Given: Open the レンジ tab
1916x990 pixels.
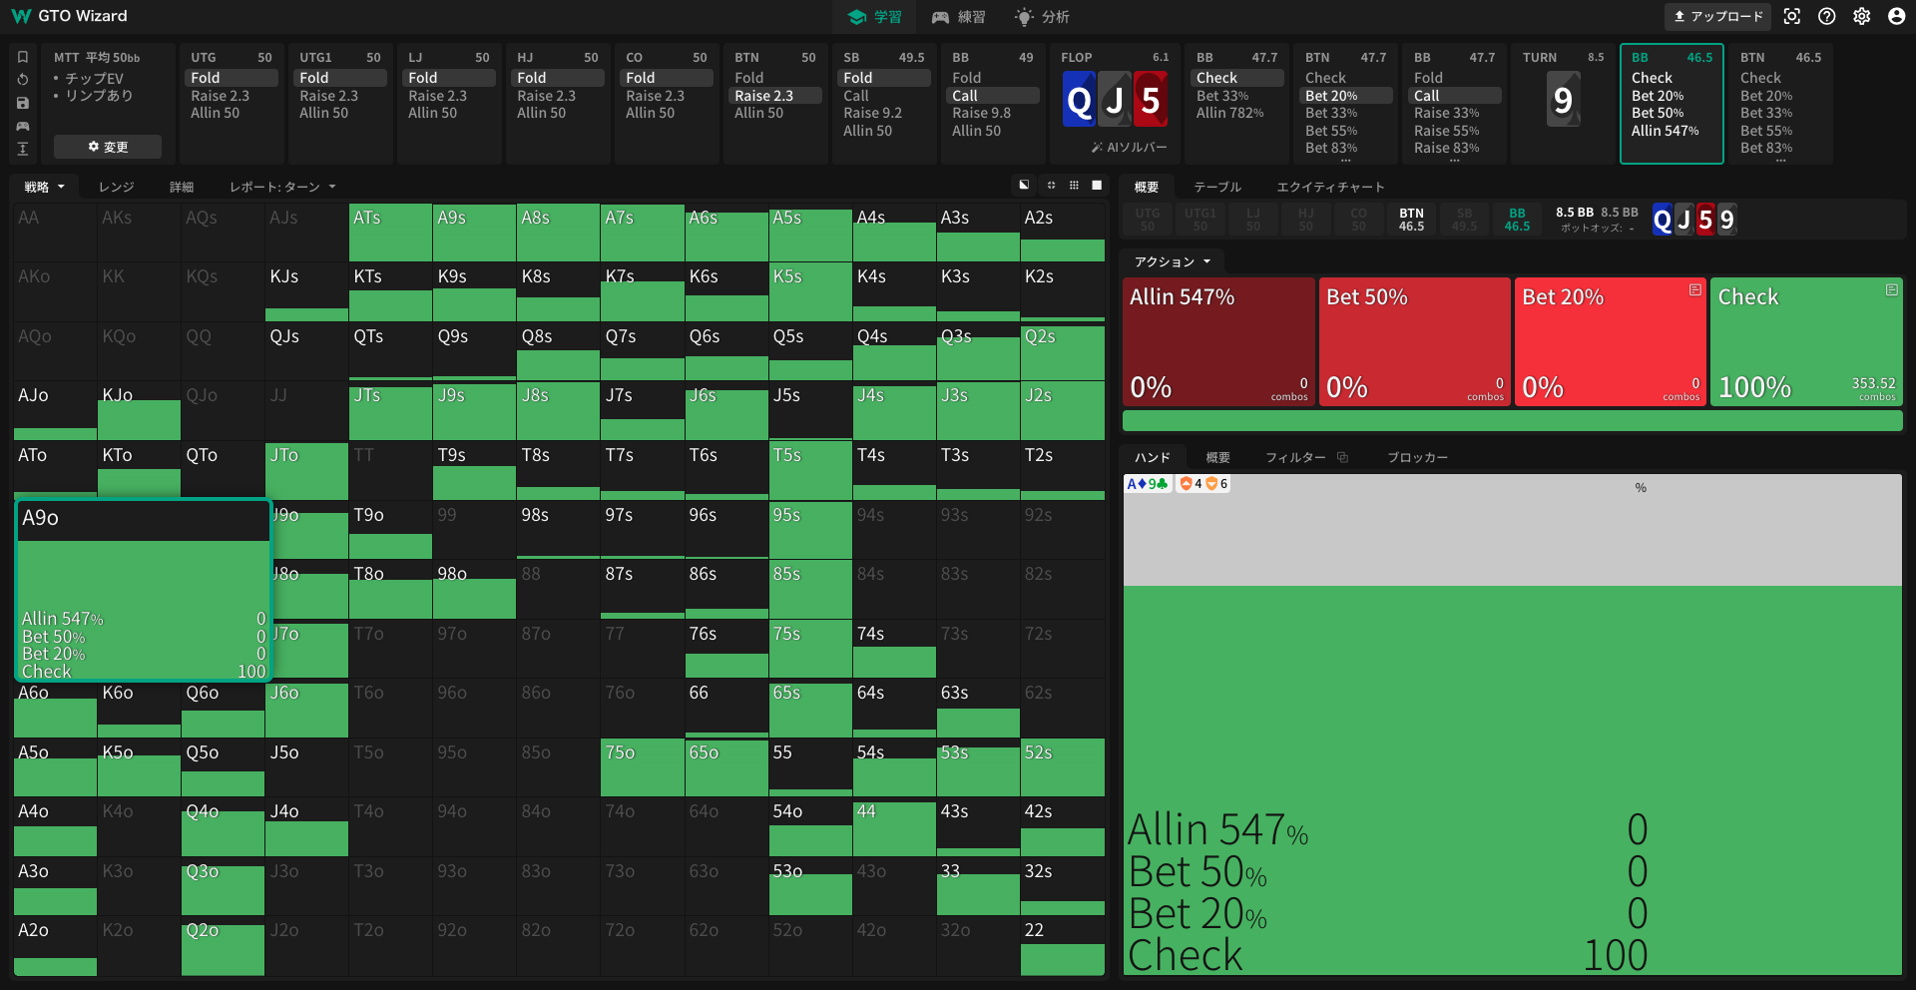Looking at the screenshot, I should coord(116,187).
